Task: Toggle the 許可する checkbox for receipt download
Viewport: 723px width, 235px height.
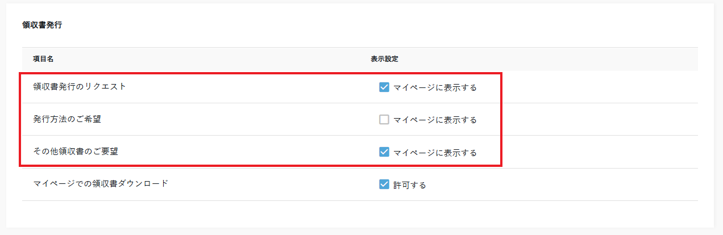Action: pyautogui.click(x=384, y=184)
